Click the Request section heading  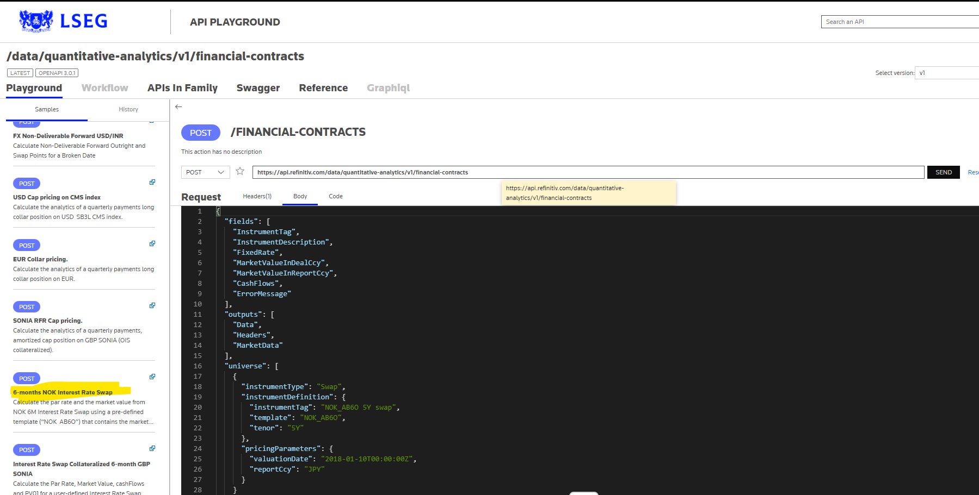click(x=201, y=197)
